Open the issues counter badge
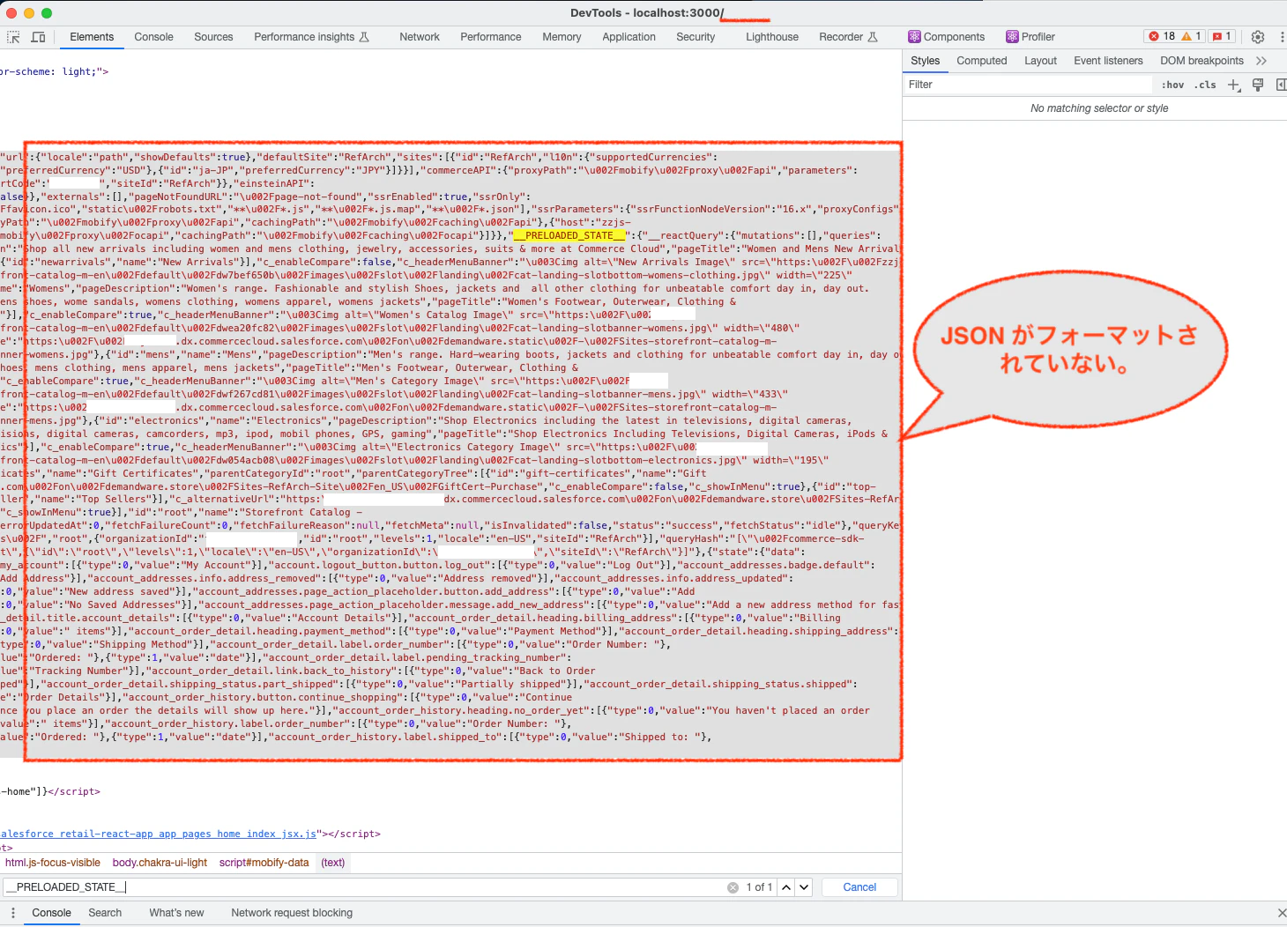 point(1223,36)
